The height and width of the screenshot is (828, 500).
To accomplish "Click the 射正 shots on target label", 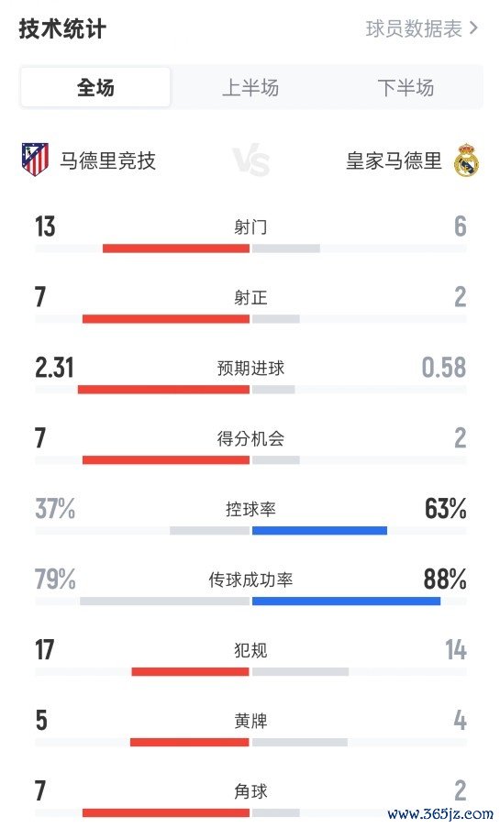I will pyautogui.click(x=250, y=298).
